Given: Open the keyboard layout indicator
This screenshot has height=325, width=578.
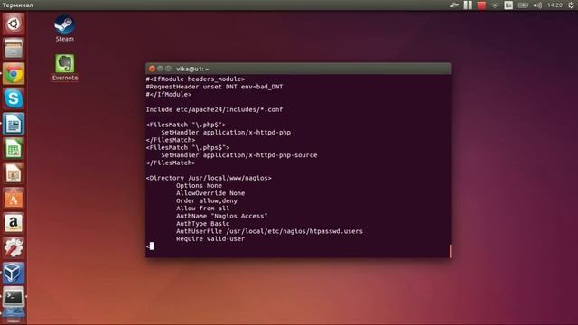Looking at the screenshot, I should [508, 5].
